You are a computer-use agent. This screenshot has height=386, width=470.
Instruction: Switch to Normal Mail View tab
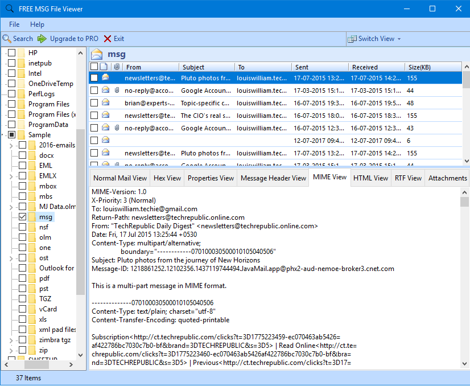click(120, 178)
